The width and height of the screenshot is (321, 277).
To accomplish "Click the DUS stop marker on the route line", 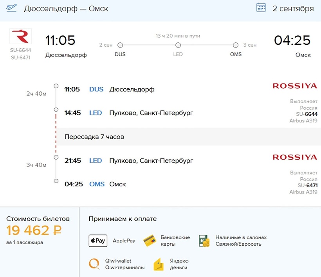I will [x=120, y=45].
